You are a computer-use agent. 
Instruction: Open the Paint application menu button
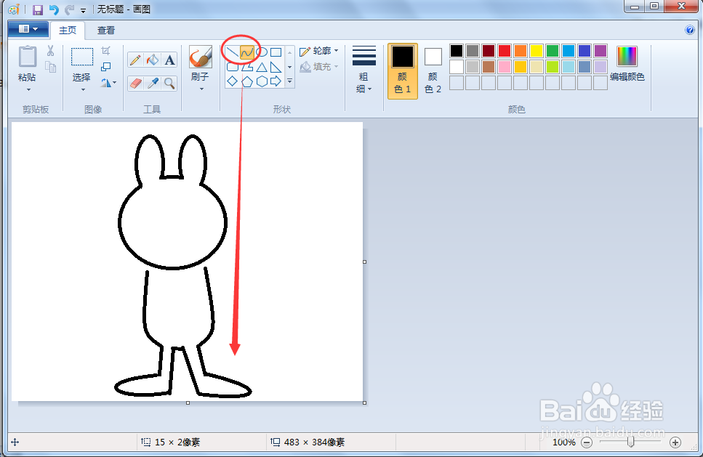click(x=26, y=29)
